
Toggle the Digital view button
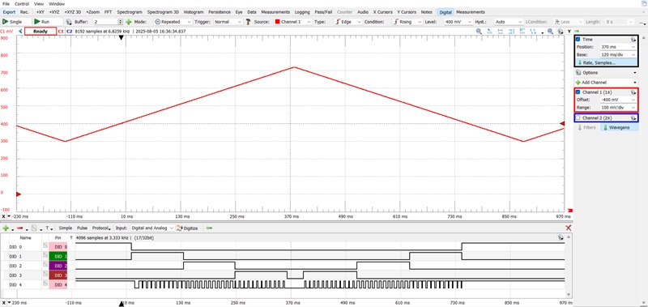click(446, 12)
